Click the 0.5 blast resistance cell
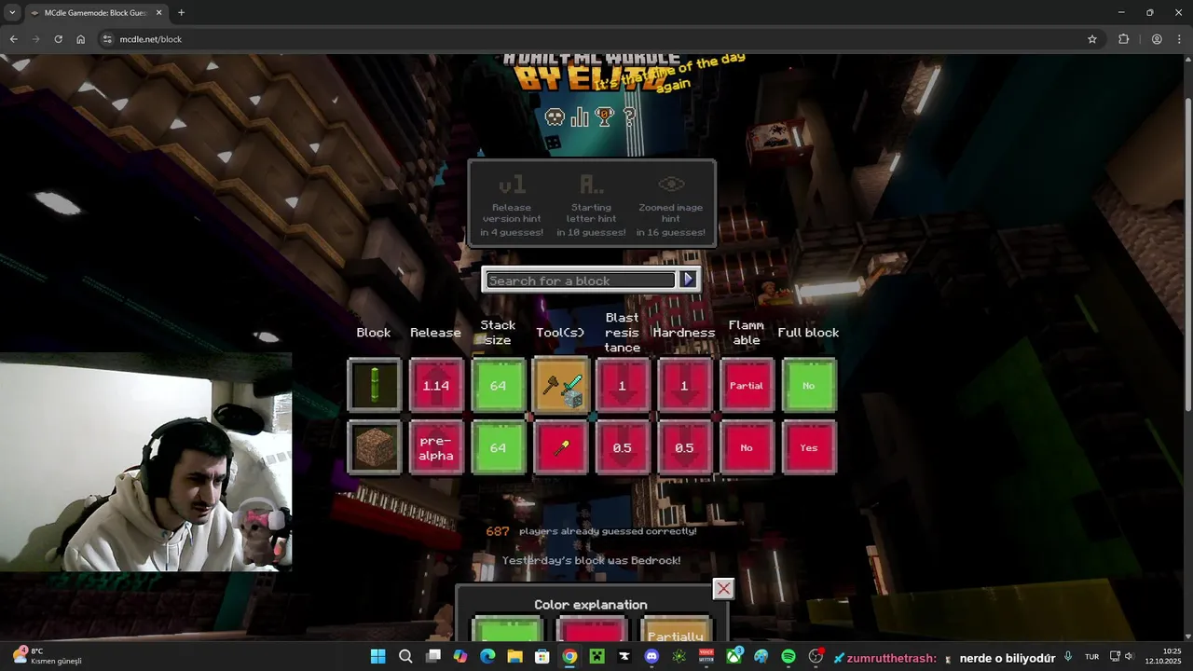The width and height of the screenshot is (1193, 671). point(623,447)
